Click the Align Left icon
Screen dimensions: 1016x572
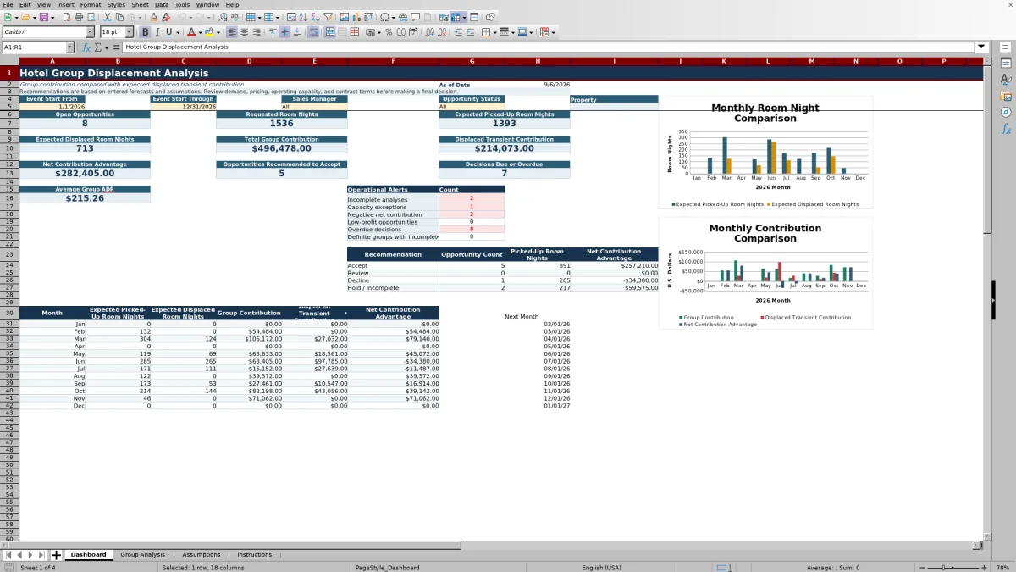pyautogui.click(x=231, y=32)
